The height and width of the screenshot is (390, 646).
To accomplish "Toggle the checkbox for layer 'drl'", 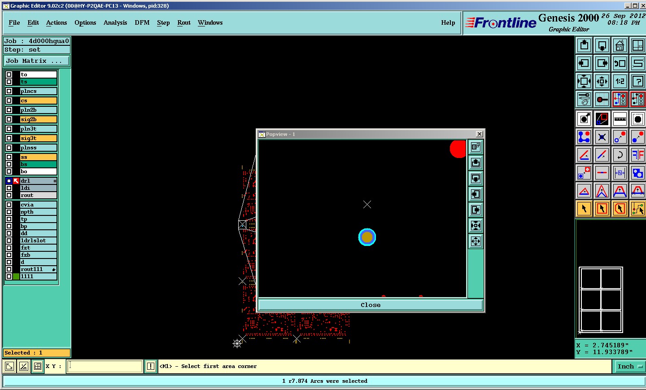I will (9, 181).
